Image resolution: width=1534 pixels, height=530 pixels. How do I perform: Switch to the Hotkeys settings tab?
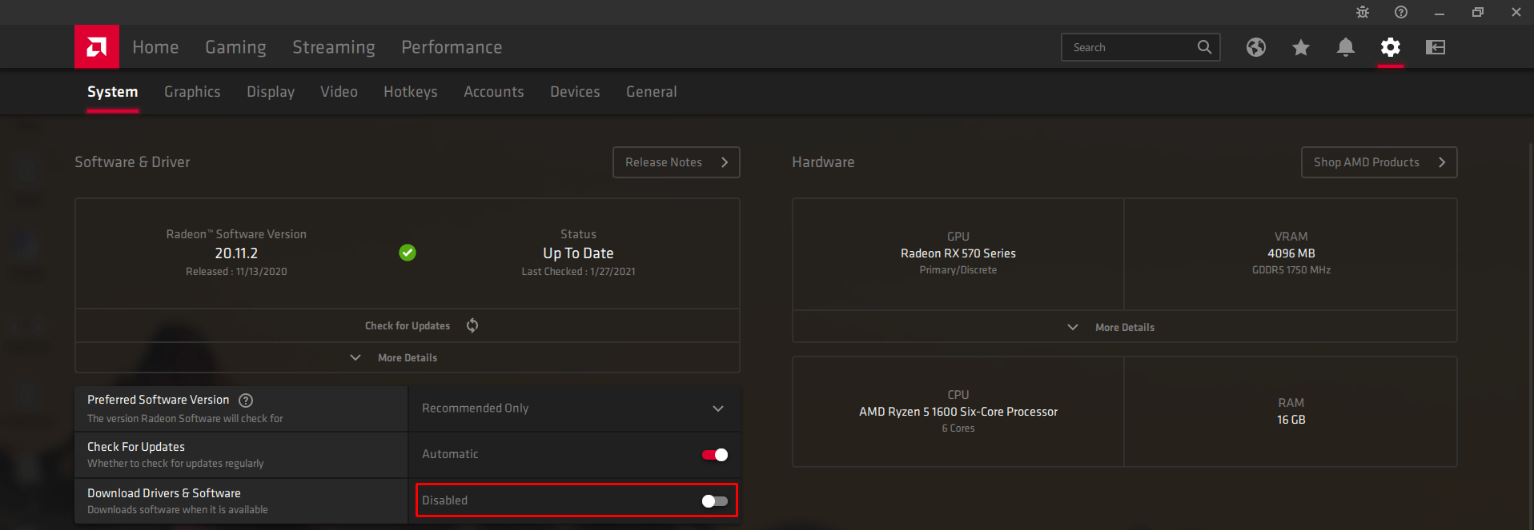point(411,92)
